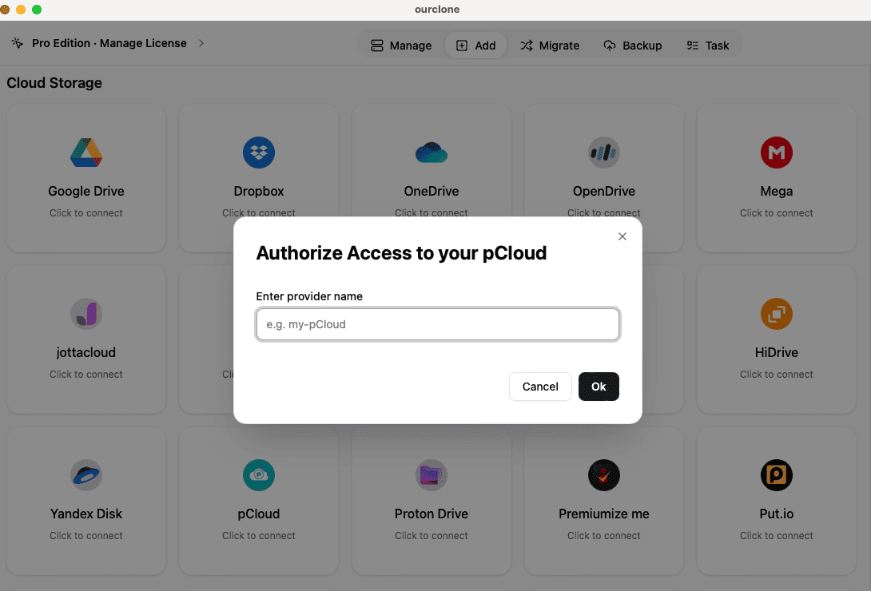Image resolution: width=871 pixels, height=591 pixels.
Task: Click the Mega icon to connect
Action: (x=776, y=153)
